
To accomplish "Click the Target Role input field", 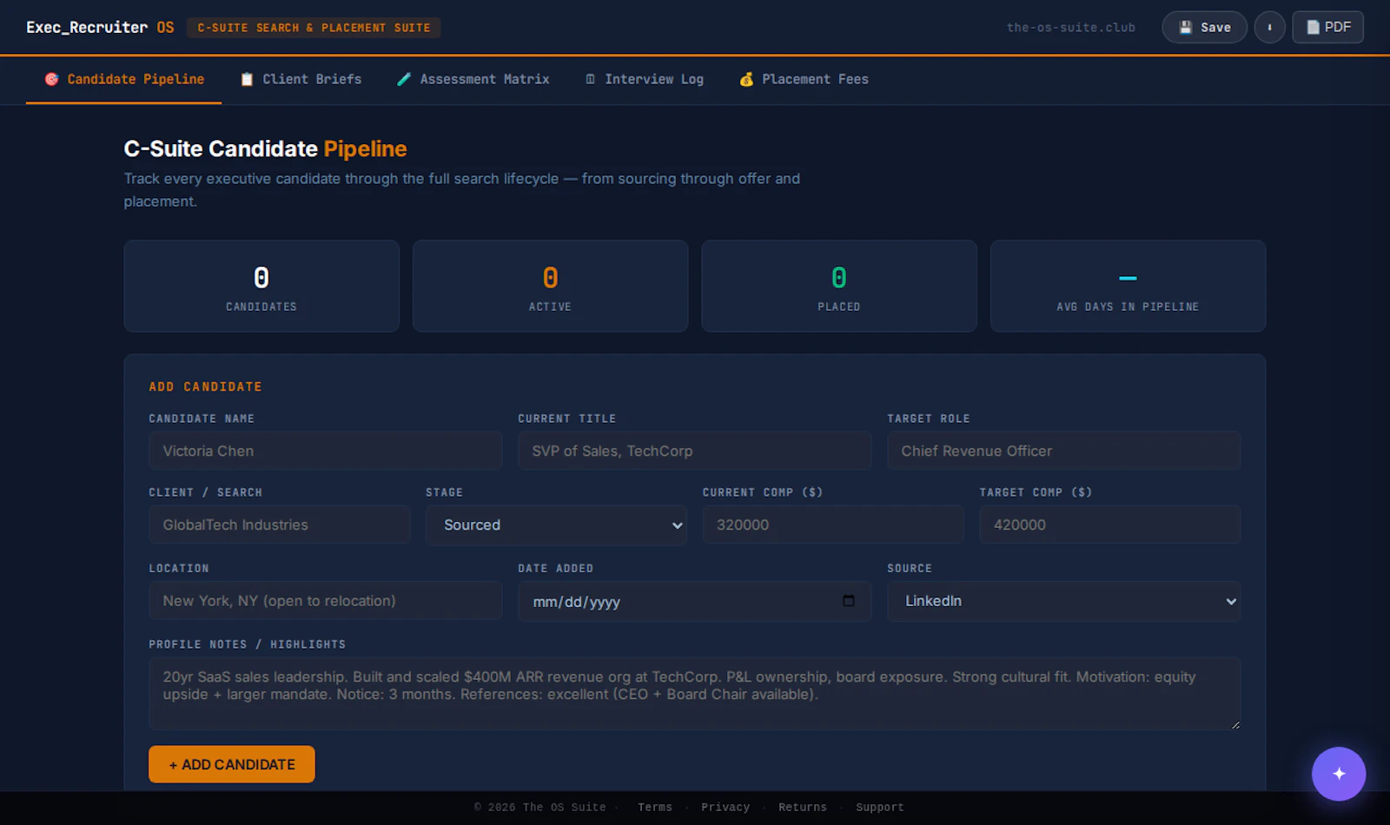I will [1063, 451].
